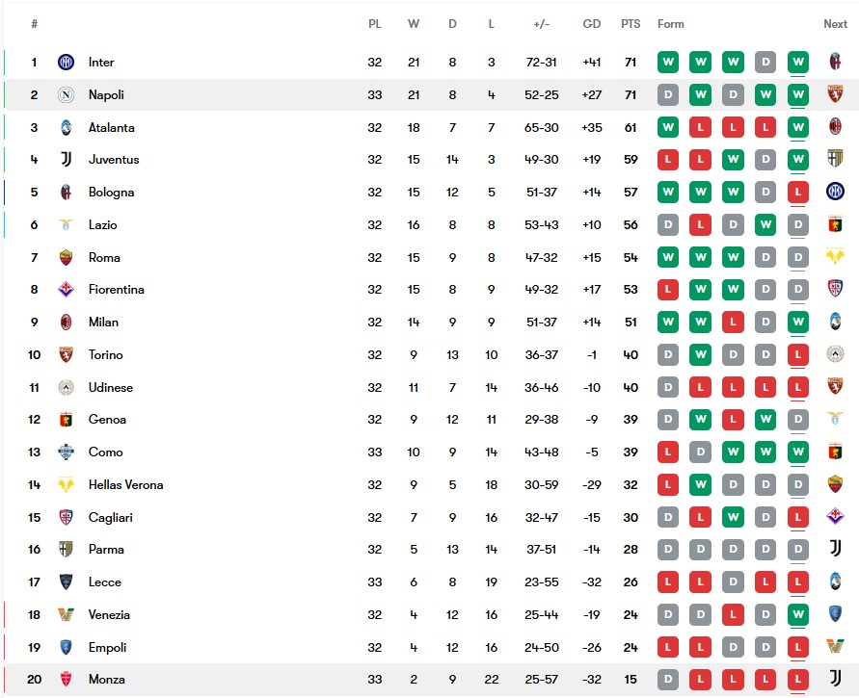Open Inter's next opponent Bologna crest

pos(836,62)
